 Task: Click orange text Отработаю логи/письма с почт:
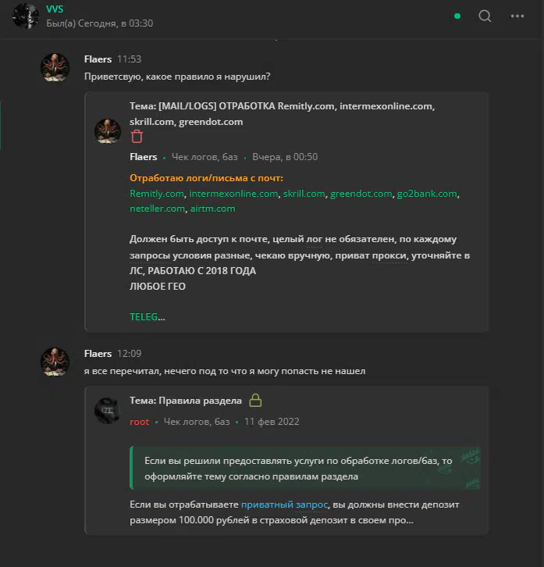click(206, 178)
